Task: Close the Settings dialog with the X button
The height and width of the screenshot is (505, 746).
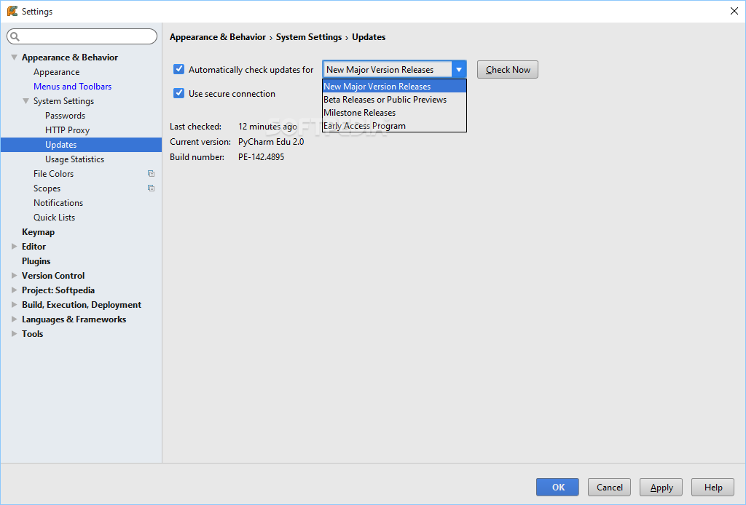Action: (x=734, y=11)
